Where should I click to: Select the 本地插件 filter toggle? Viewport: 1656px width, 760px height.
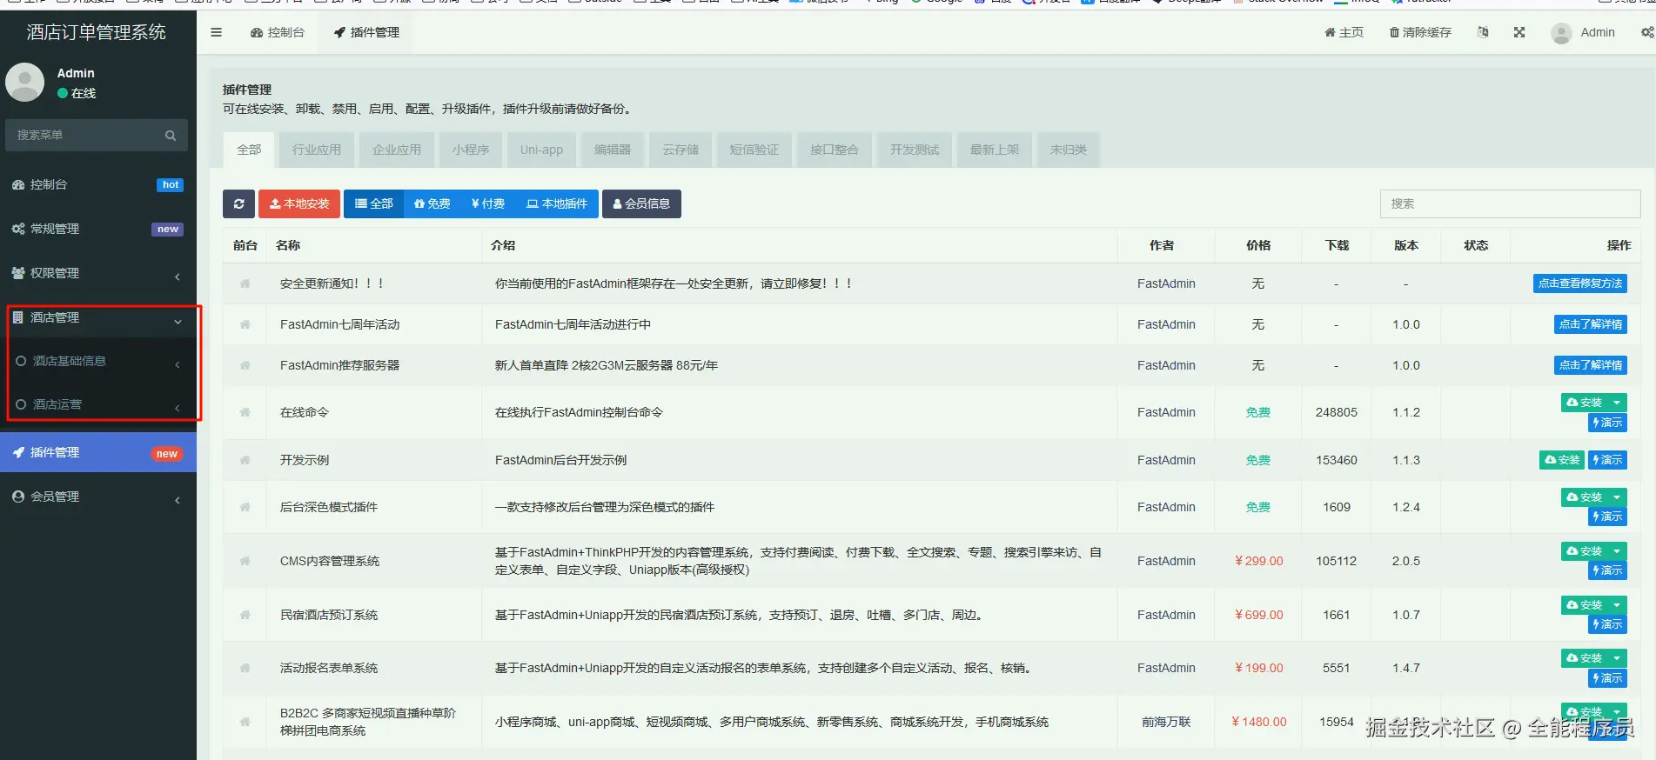pyautogui.click(x=557, y=203)
